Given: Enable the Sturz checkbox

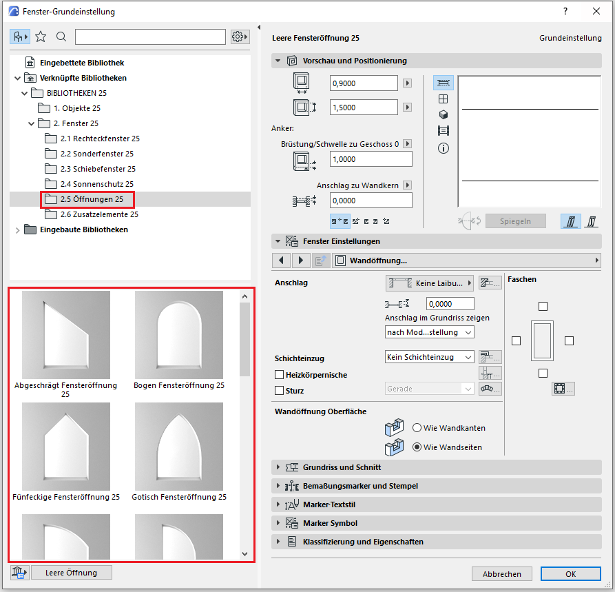Looking at the screenshot, I should (x=280, y=391).
